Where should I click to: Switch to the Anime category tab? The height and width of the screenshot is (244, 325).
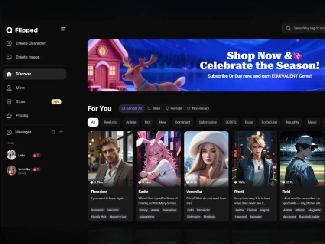pyautogui.click(x=131, y=122)
